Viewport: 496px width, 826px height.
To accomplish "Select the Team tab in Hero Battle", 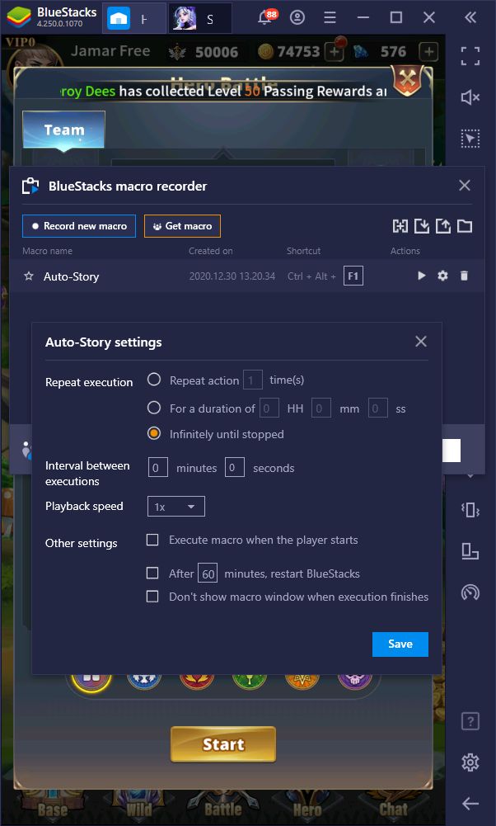I will [63, 130].
